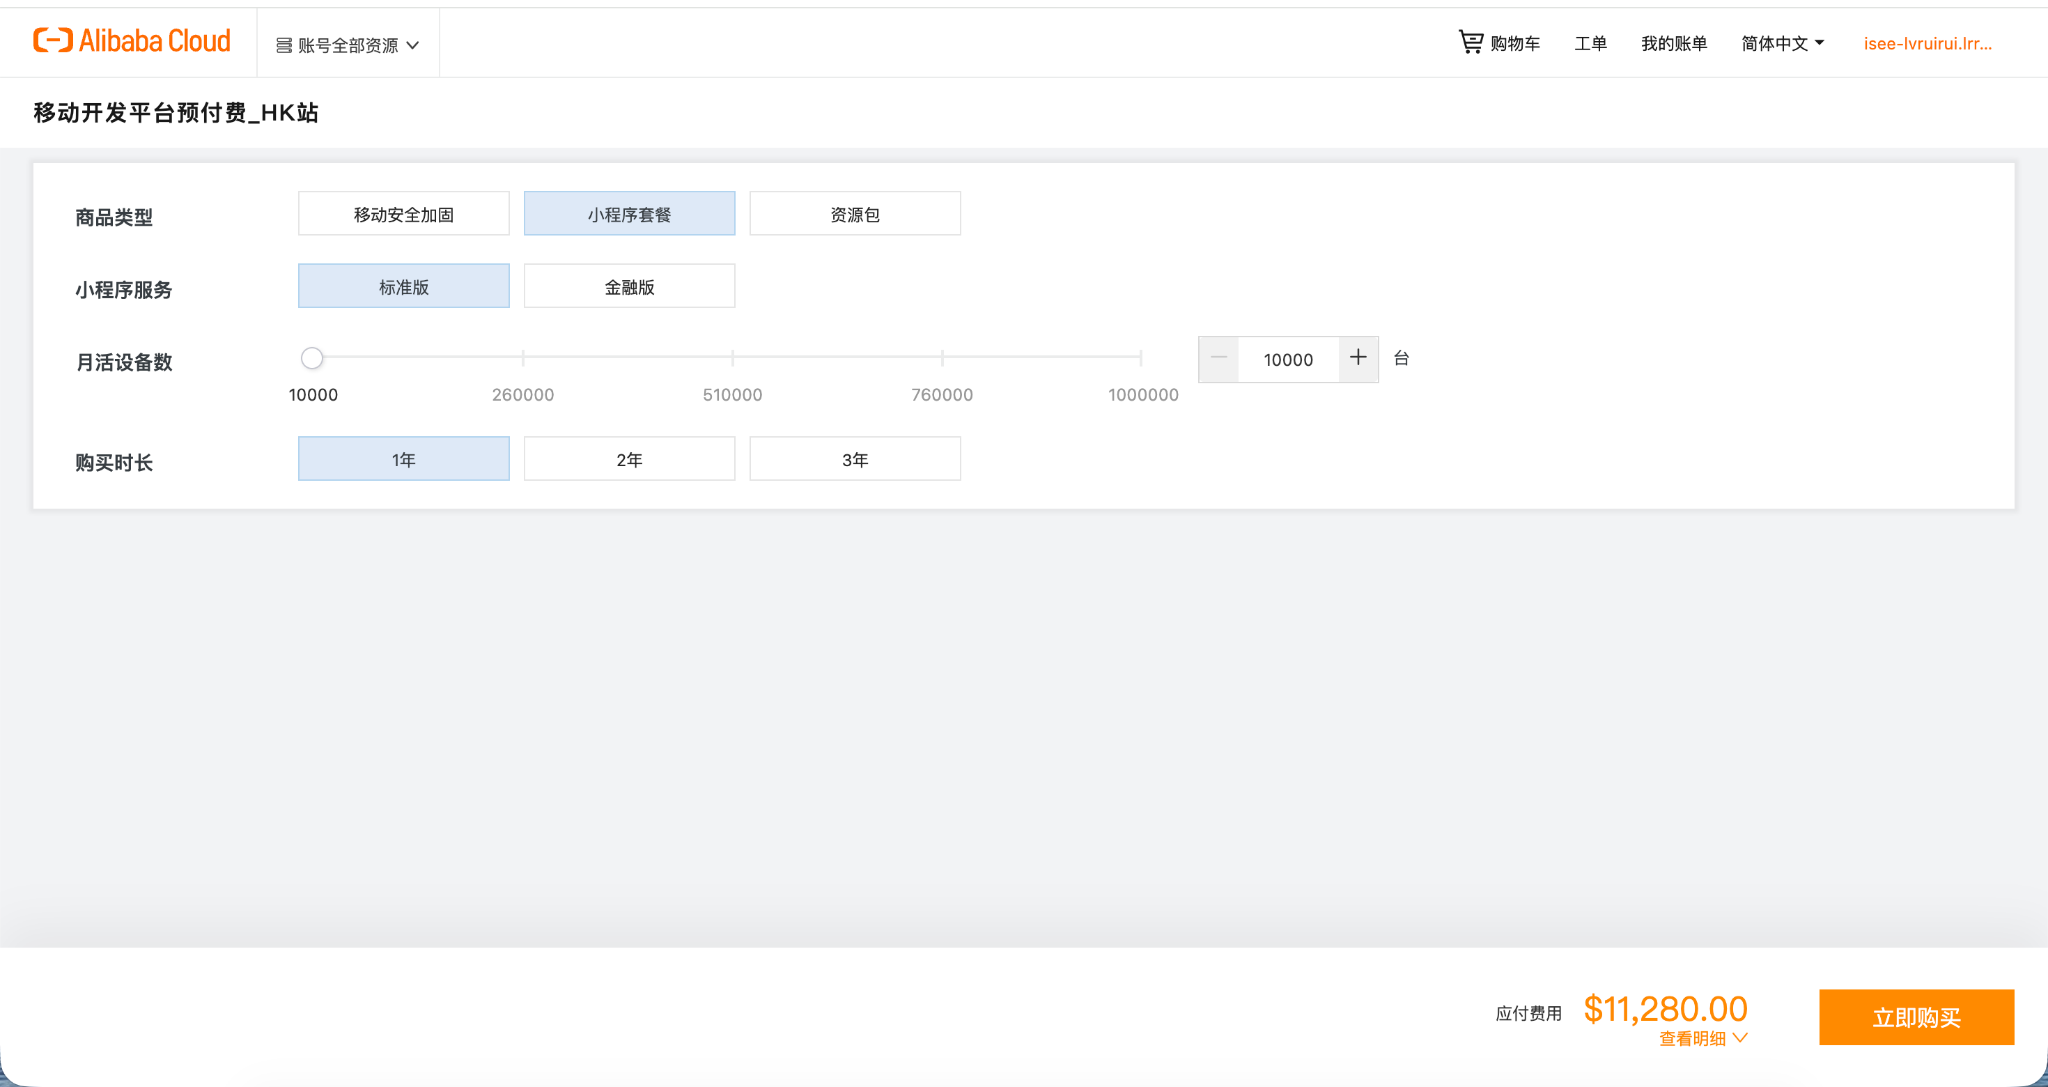Expand 查看明细 price details
The image size is (2048, 1087).
1702,1038
